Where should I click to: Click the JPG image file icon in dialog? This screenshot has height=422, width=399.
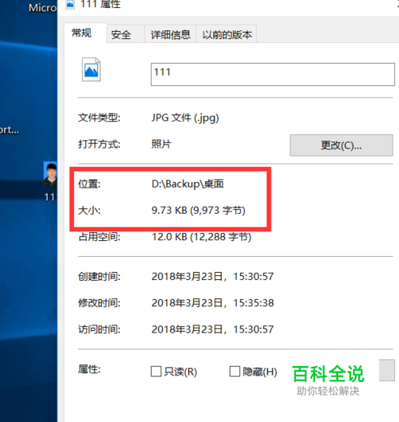[x=91, y=69]
